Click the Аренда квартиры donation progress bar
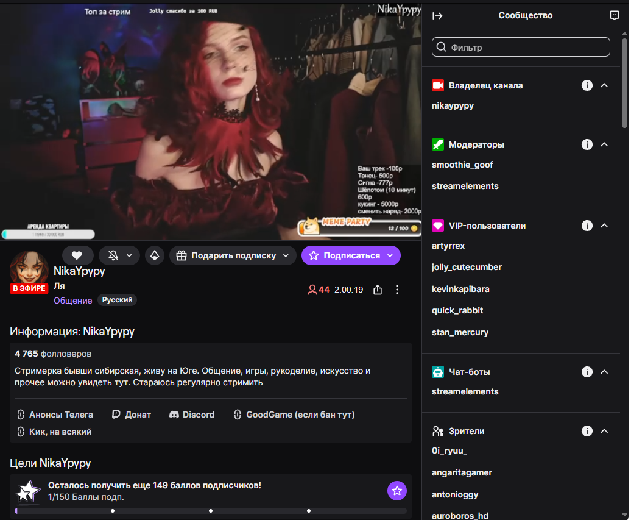 pos(48,234)
